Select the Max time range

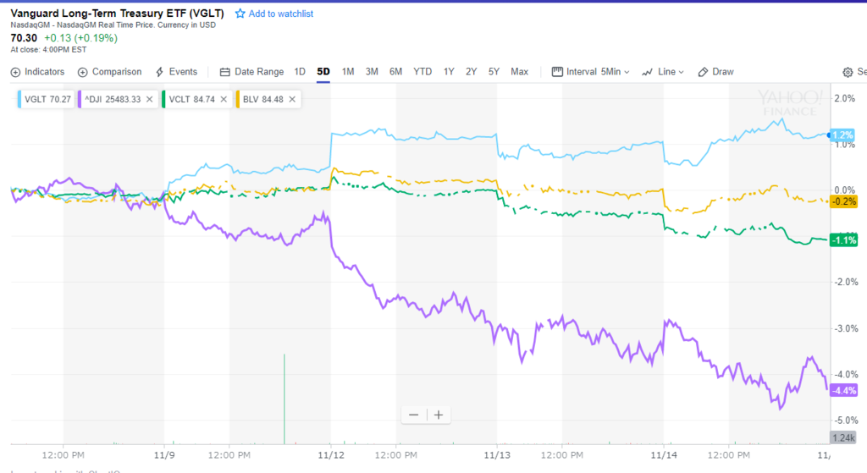[519, 72]
